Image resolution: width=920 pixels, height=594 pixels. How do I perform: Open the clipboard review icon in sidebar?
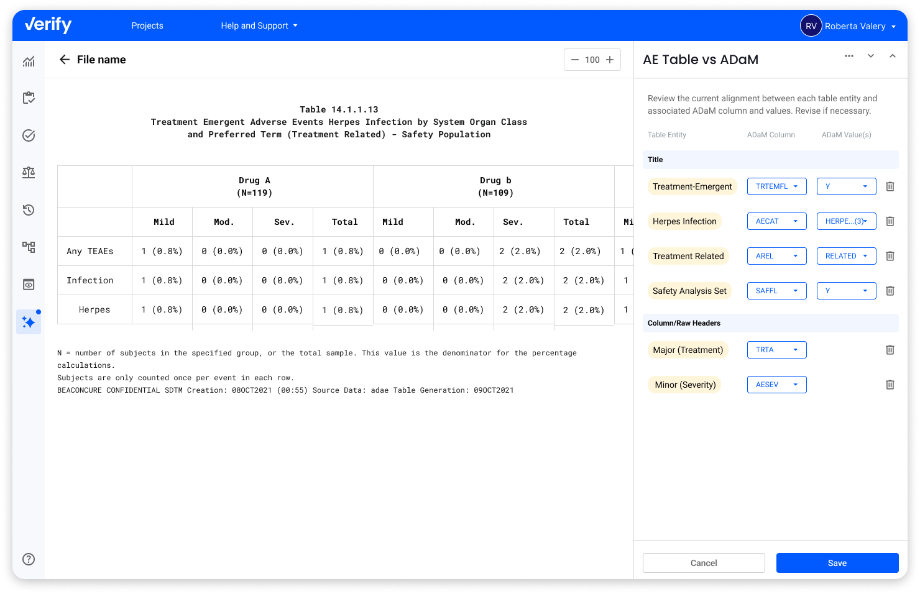point(29,98)
